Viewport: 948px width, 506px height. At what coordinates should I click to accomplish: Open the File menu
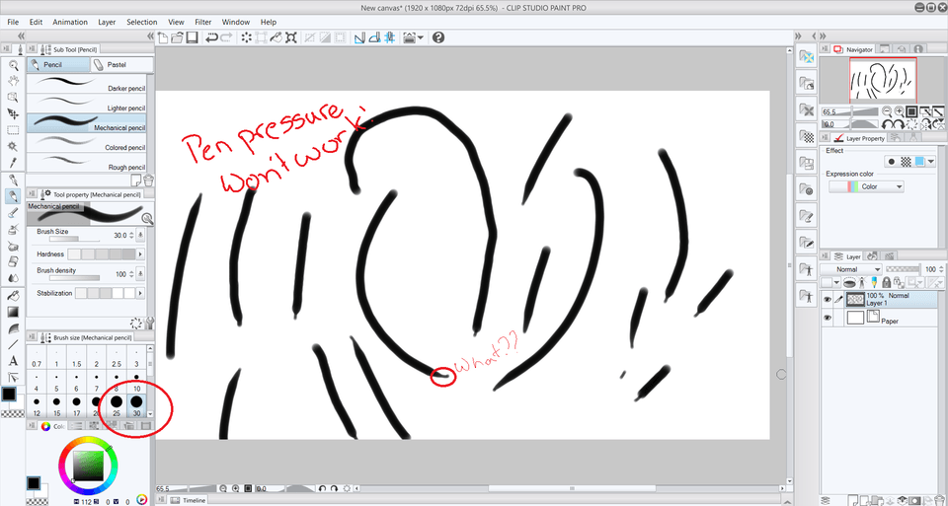click(13, 22)
